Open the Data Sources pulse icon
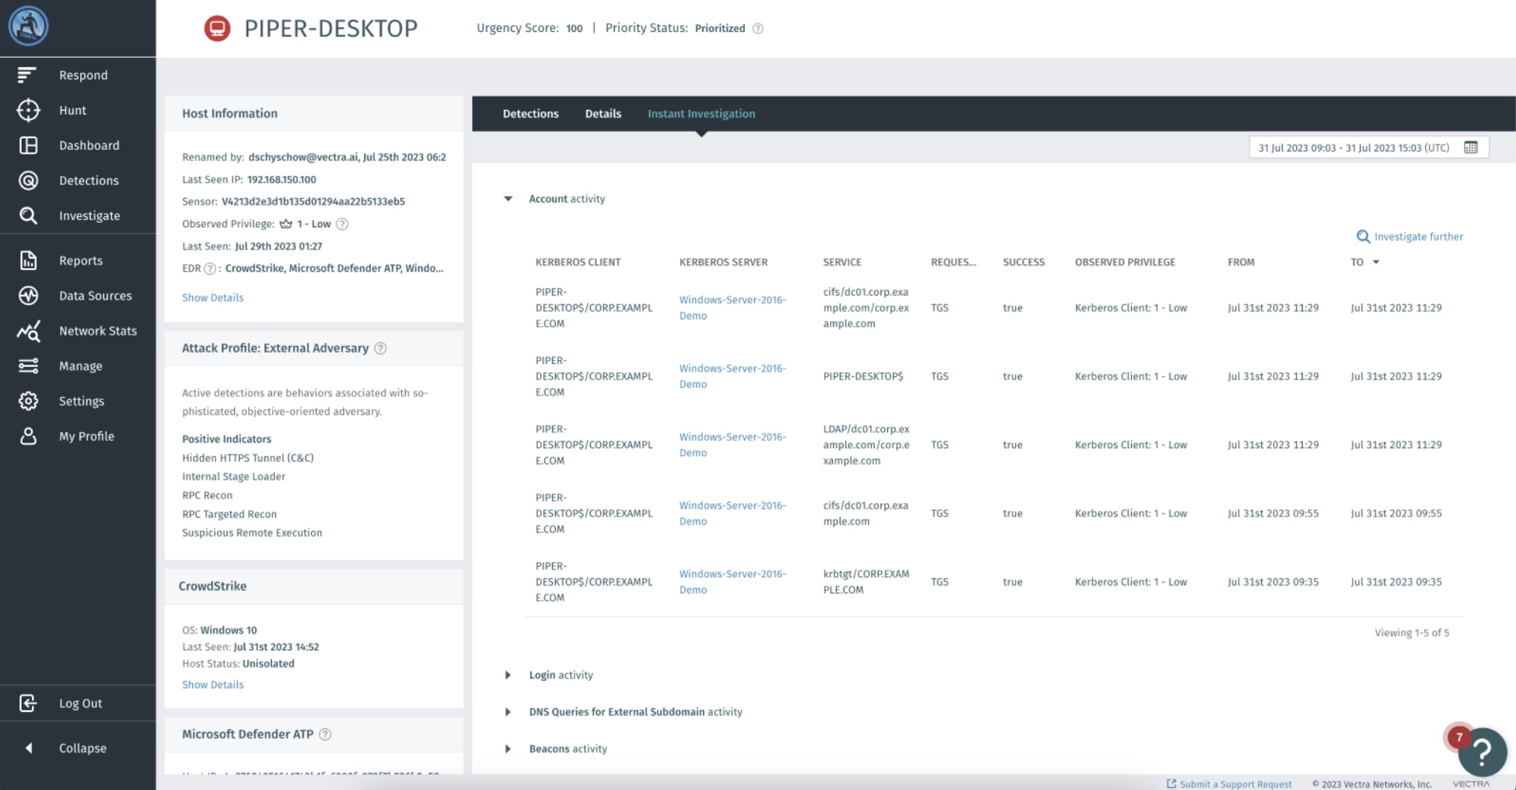The image size is (1516, 790). 28,296
